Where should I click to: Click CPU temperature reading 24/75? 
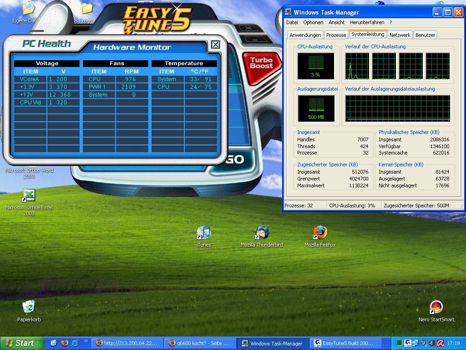[x=201, y=87]
